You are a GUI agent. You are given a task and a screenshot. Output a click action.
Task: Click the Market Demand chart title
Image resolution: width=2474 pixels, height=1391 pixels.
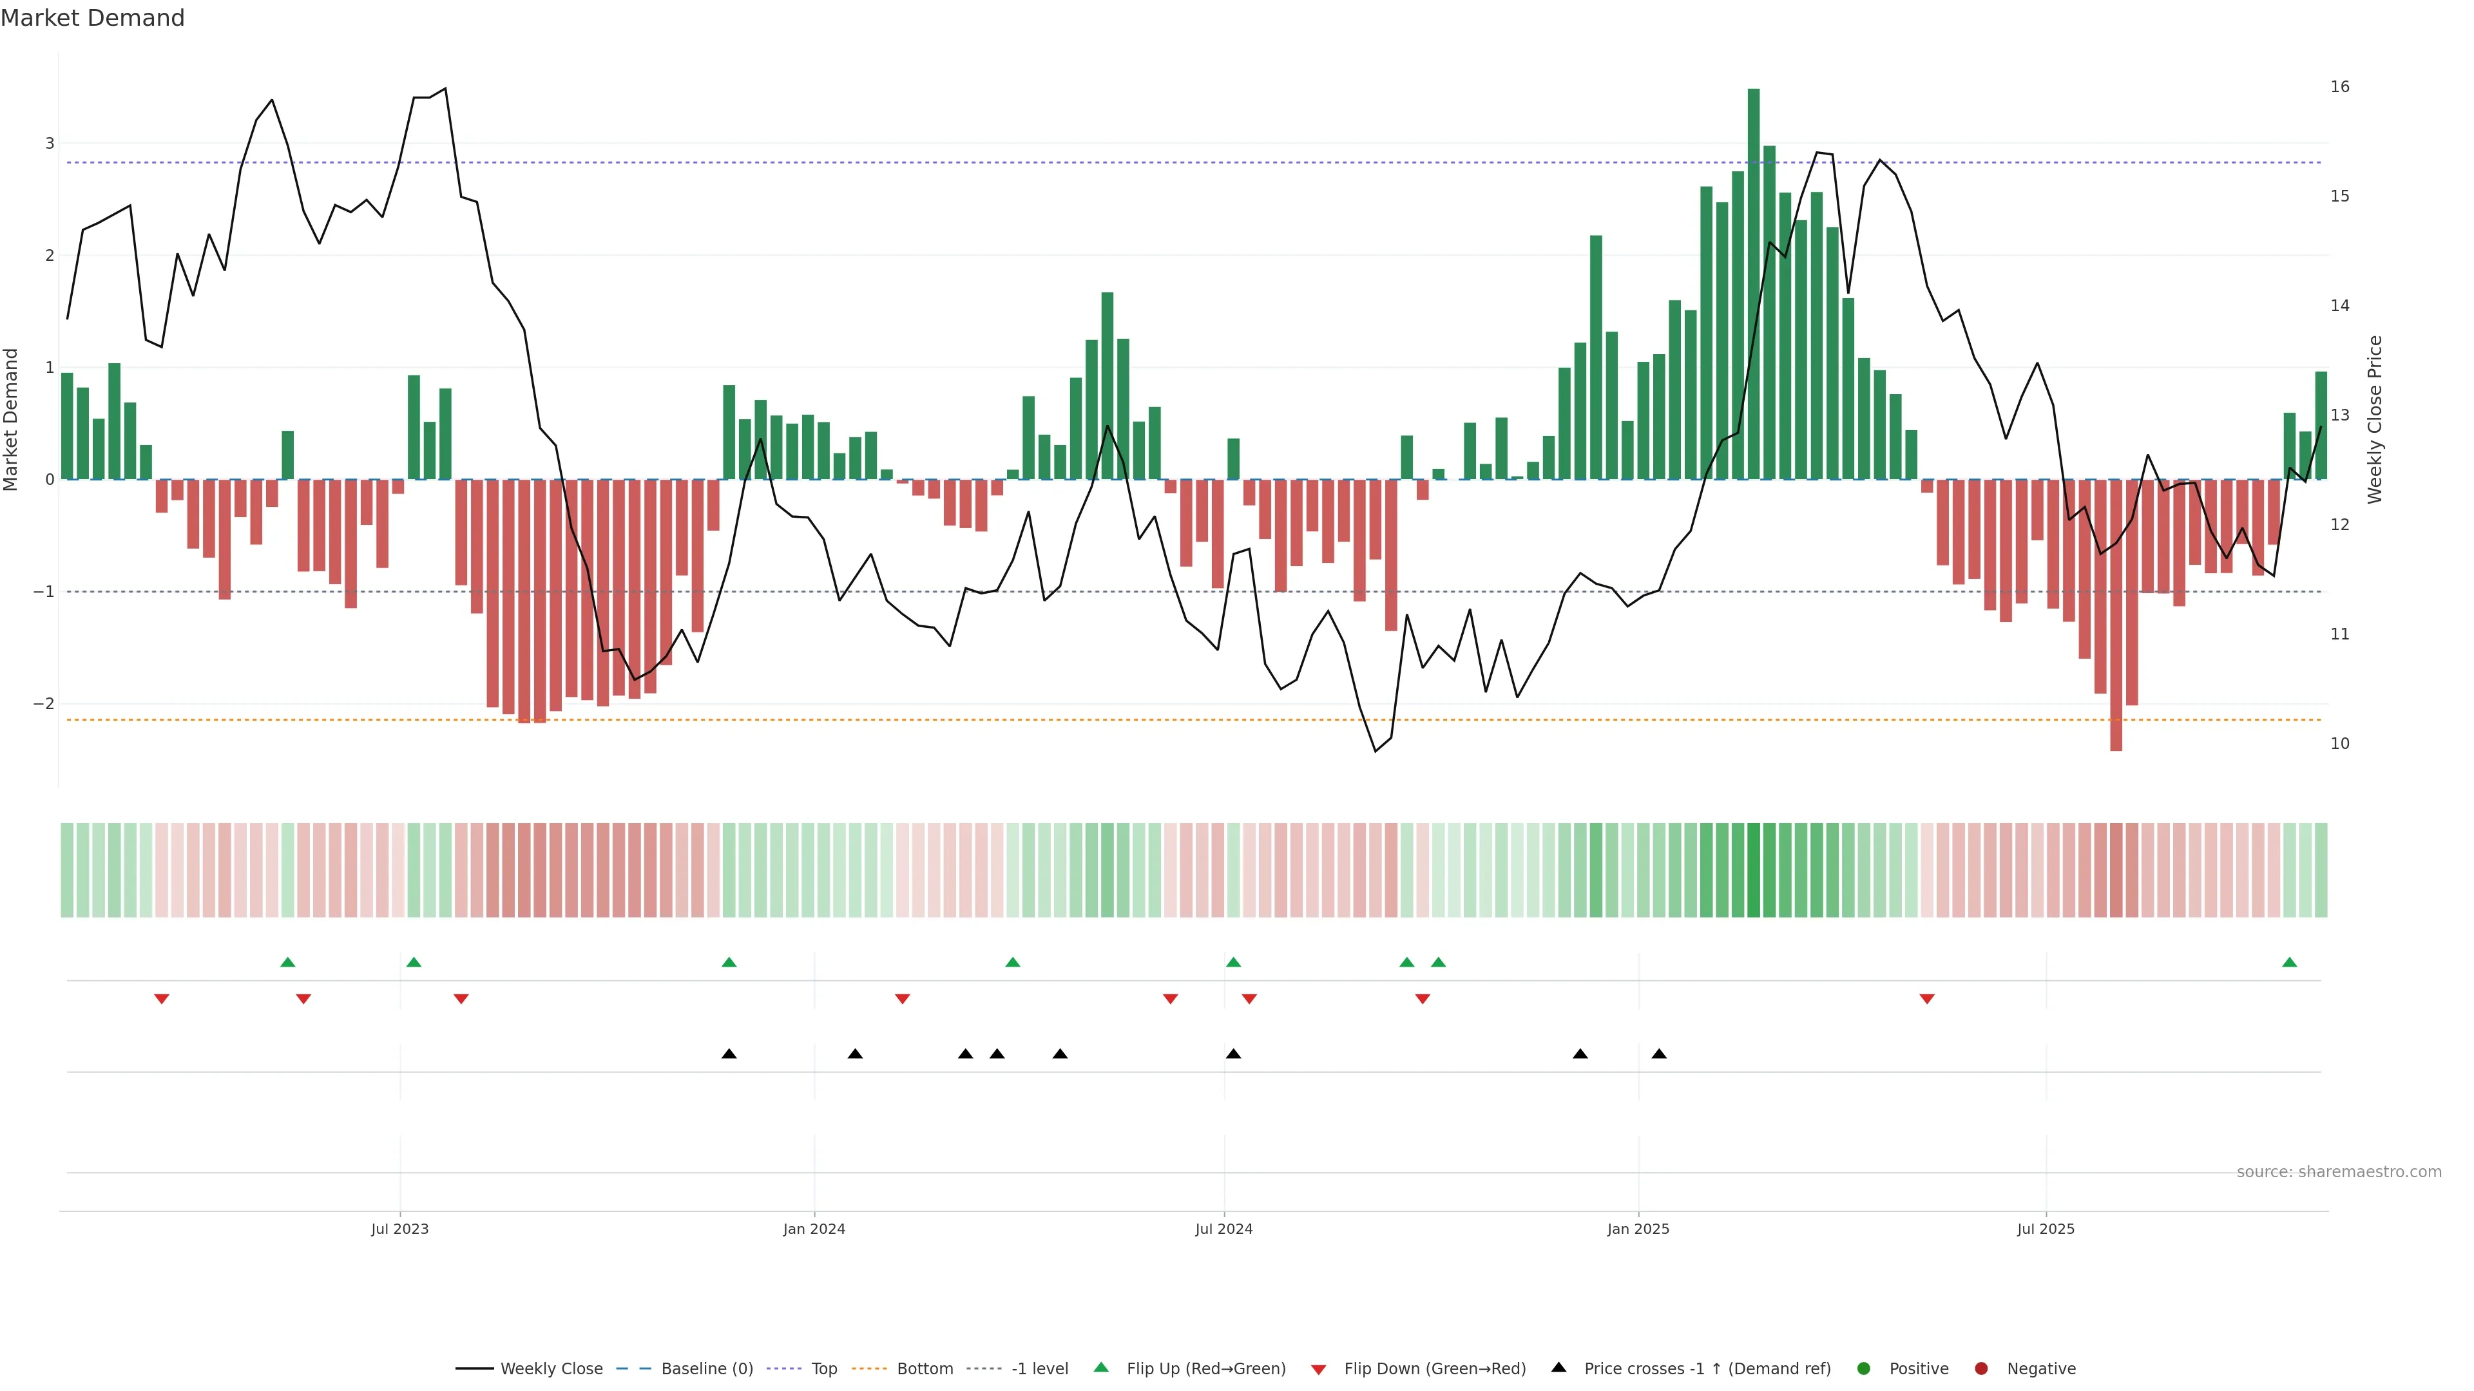[92, 17]
